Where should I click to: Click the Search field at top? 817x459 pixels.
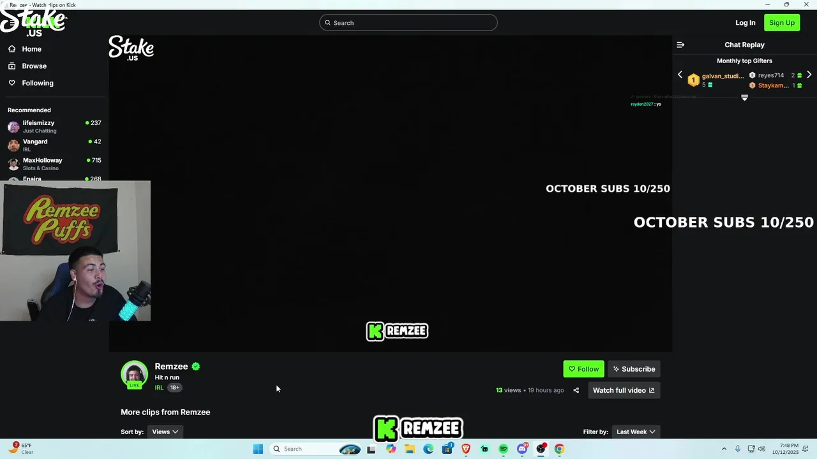[408, 23]
